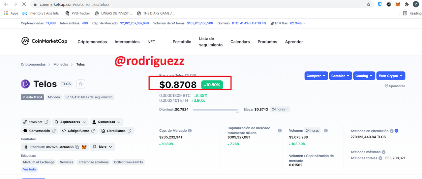The image size is (422, 179).
Task: Open Cap. de Mercado info icon
Action: coord(190,131)
